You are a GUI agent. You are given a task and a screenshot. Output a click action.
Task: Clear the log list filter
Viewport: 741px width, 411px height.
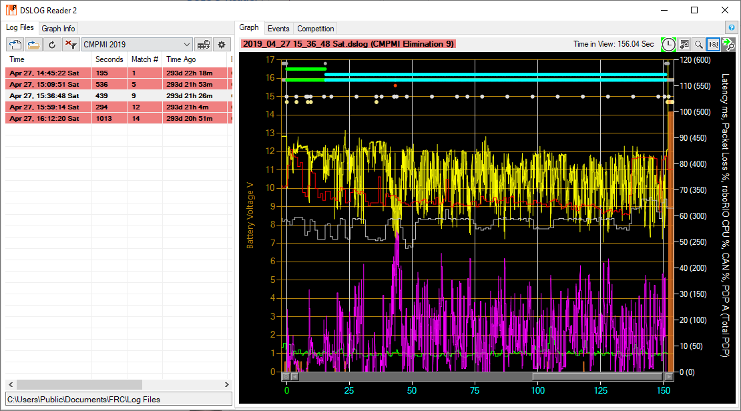pos(70,45)
